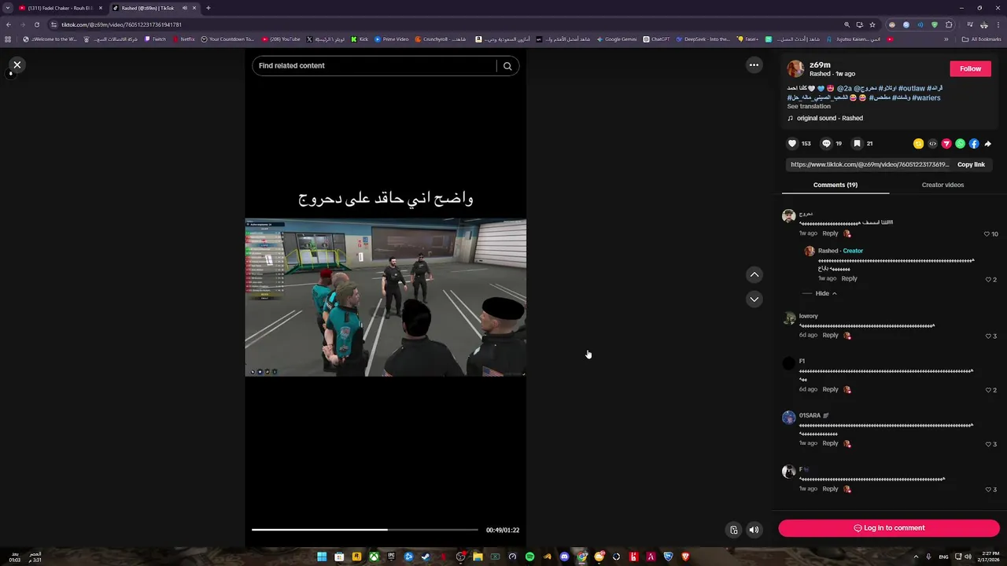The image size is (1007, 566).
Task: Like lovrory's comment heart
Action: tap(988, 336)
